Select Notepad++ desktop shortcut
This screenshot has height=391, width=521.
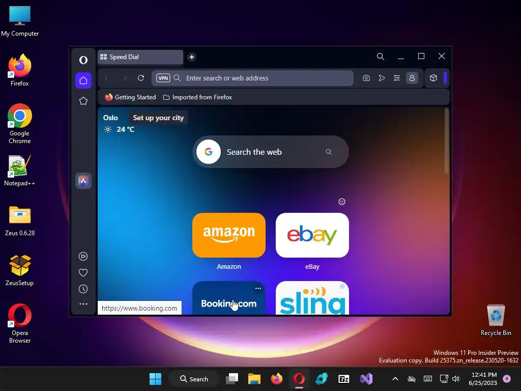click(20, 171)
